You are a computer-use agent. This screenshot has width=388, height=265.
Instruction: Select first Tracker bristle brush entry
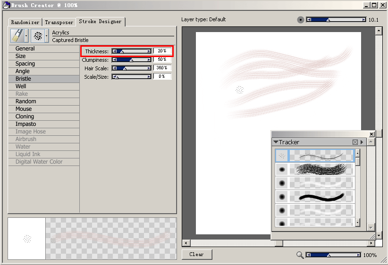pos(315,156)
